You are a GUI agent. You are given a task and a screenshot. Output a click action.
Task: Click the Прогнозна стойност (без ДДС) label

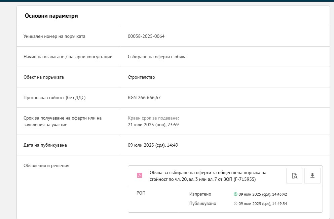54,97
